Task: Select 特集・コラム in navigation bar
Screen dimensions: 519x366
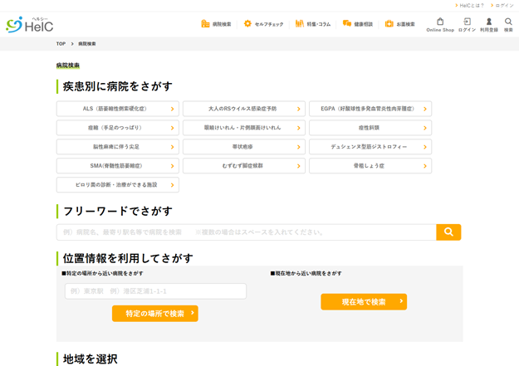Action: 312,24
